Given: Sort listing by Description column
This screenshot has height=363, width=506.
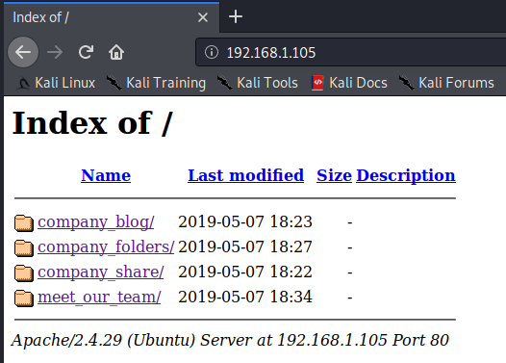Looking at the screenshot, I should pos(406,175).
